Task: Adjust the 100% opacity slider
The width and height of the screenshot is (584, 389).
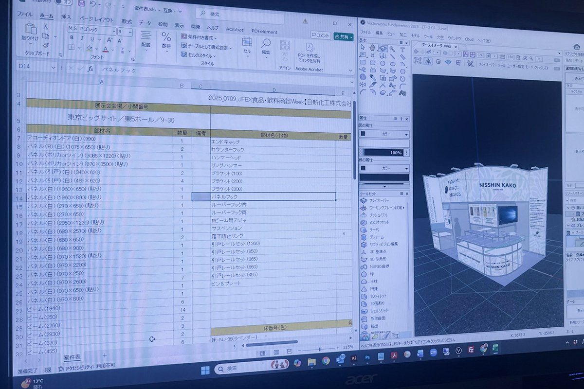Action: [384, 152]
